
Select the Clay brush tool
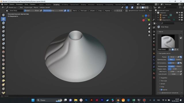click(x=3, y=23)
